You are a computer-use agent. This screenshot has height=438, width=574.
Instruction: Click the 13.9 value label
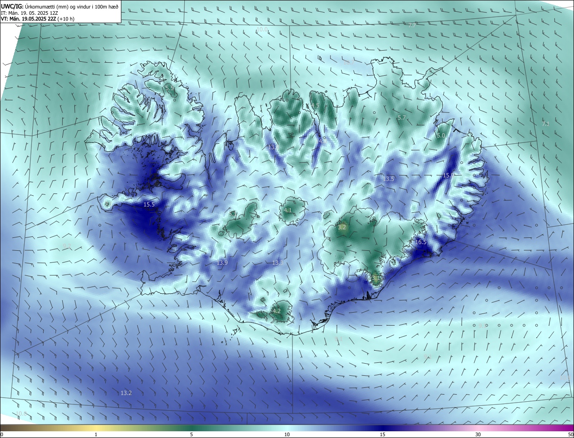coord(222,262)
